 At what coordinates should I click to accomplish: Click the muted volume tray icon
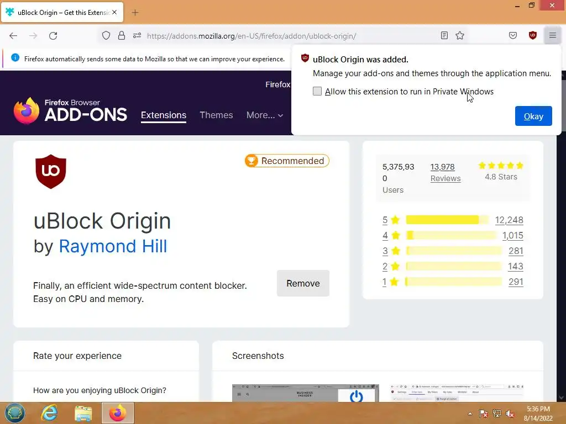click(x=510, y=414)
